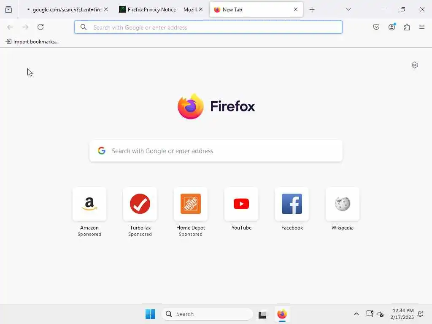The image size is (432, 324).
Task: Open new tab personalize gear
Action: tap(415, 65)
